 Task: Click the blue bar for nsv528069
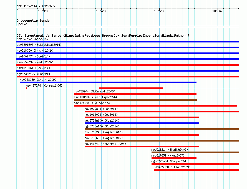click(108, 82)
